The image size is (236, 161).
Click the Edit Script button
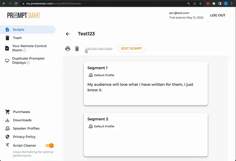[x=131, y=49]
